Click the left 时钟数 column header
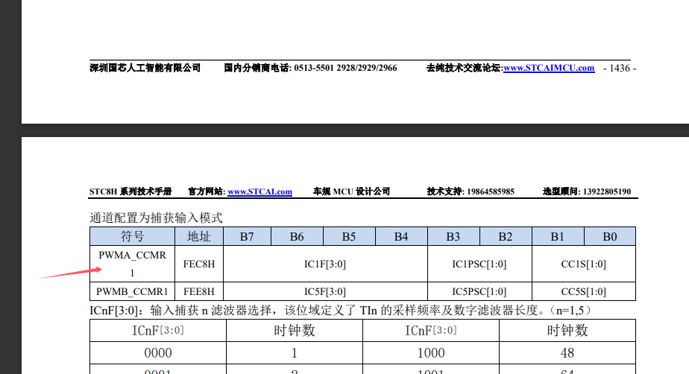The image size is (689, 374). tap(295, 331)
